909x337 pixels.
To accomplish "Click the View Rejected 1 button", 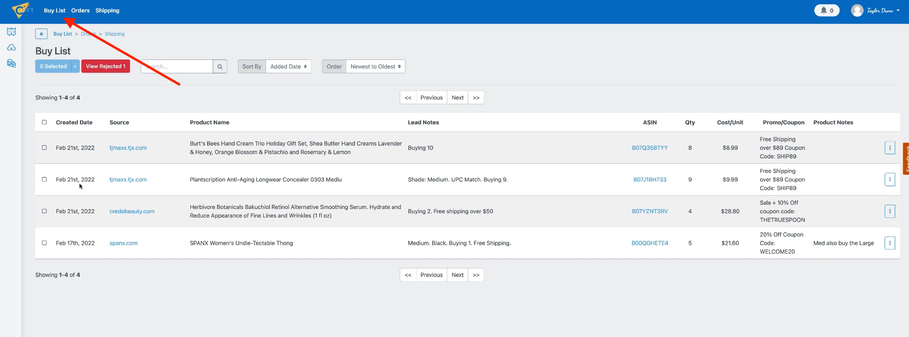I will click(x=105, y=67).
